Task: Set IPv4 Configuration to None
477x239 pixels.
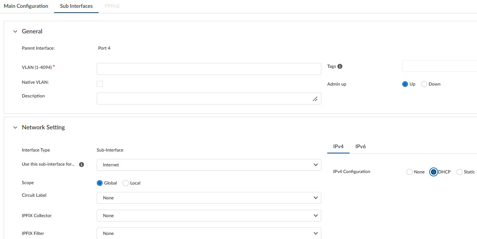Action: pyautogui.click(x=410, y=172)
